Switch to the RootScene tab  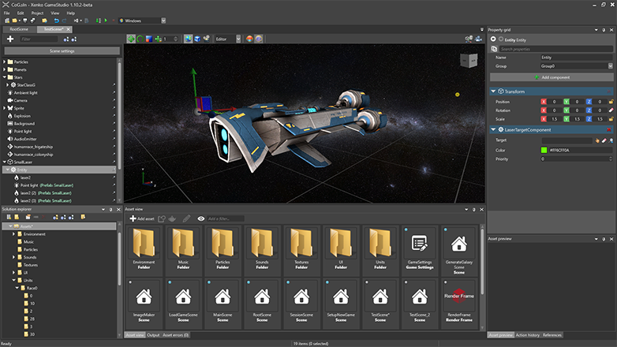click(x=21, y=28)
